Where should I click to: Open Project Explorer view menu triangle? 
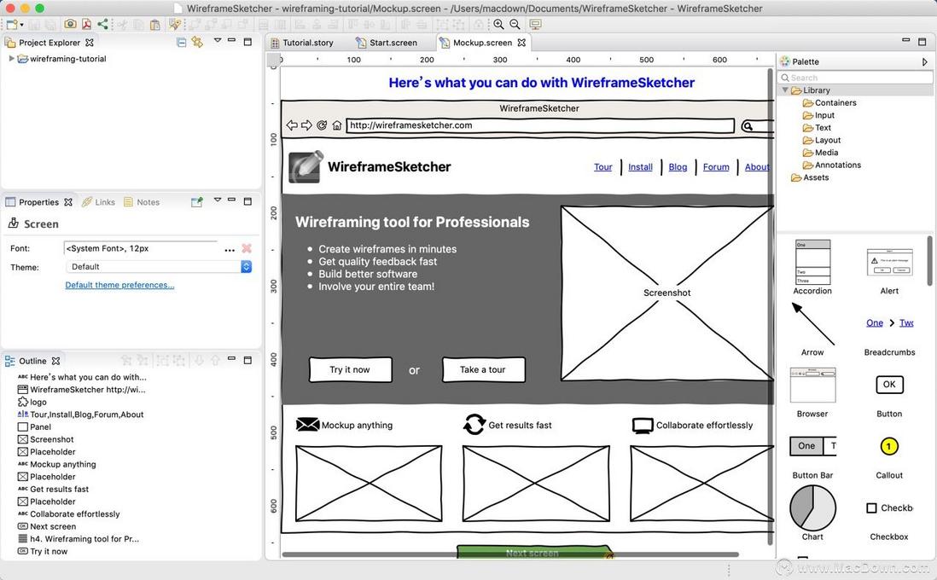point(218,41)
